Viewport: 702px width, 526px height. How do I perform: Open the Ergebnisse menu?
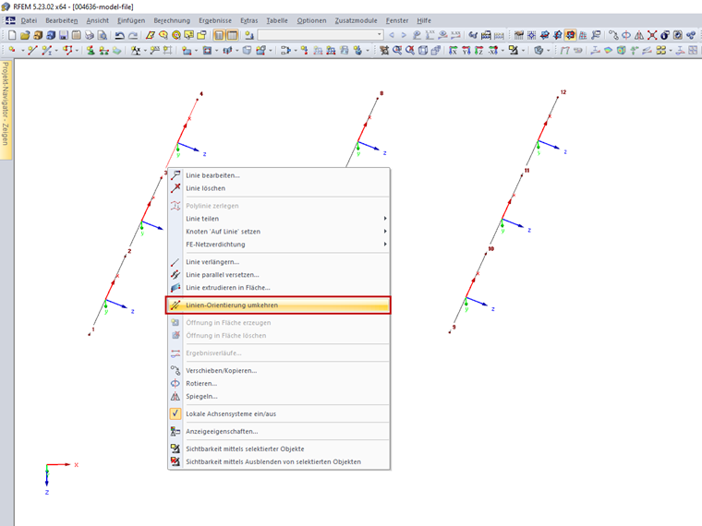(x=215, y=20)
